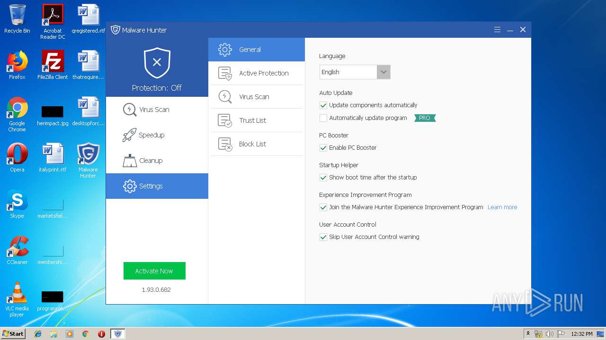The image size is (606, 340).
Task: Click the sidebar Virus Scan lightning icon
Action: (130, 110)
